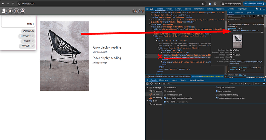Click the DASHBOARD menu button
This screenshot has height=140, width=266.
point(28,31)
